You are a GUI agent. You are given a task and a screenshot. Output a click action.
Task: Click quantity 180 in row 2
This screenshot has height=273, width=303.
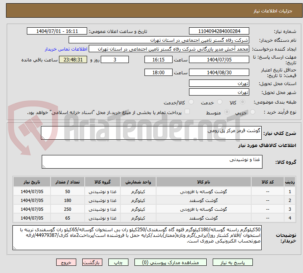[68, 200]
